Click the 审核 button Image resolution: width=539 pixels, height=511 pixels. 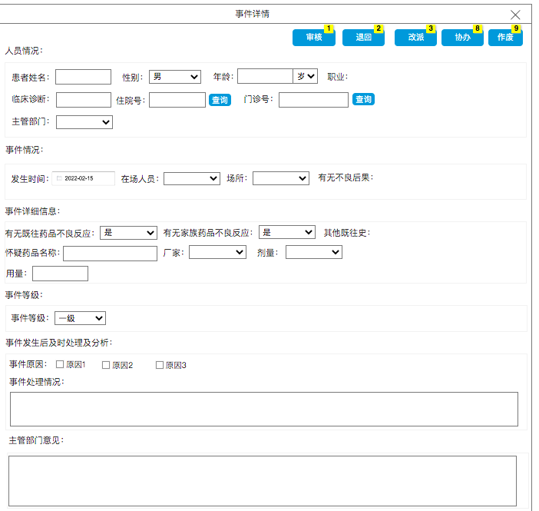(313, 37)
